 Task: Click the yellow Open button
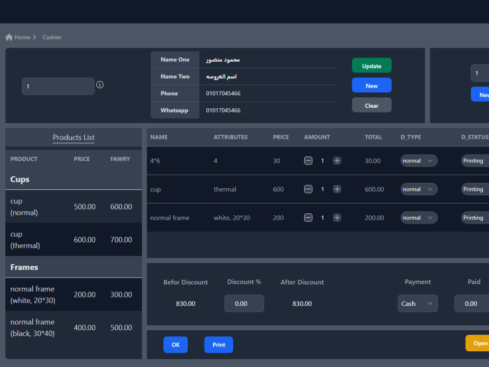(477, 343)
